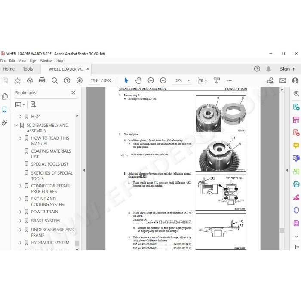This screenshot has width=301, height=301.
Task: Open Help question mark icon
Action: click(x=257, y=69)
